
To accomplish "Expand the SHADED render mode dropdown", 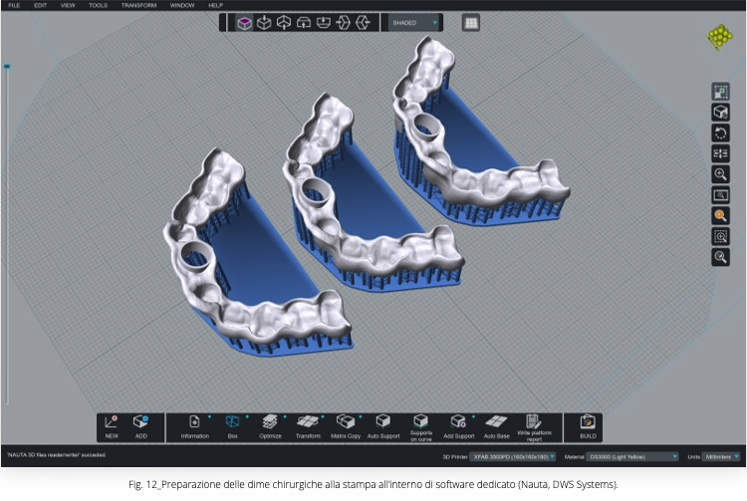I will (413, 22).
